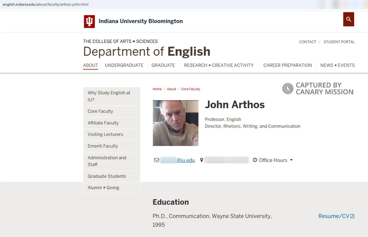The image size is (368, 237).
Task: Click the Contact link
Action: [x=307, y=42]
